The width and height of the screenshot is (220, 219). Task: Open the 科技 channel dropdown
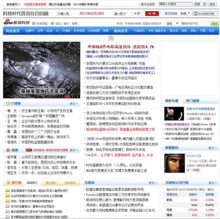[185, 14]
